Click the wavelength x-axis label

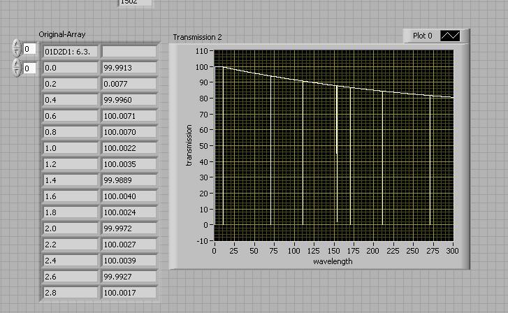click(x=333, y=261)
